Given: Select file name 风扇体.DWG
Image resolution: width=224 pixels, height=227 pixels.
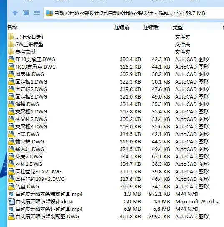Looking at the screenshot, I should (x=30, y=74).
